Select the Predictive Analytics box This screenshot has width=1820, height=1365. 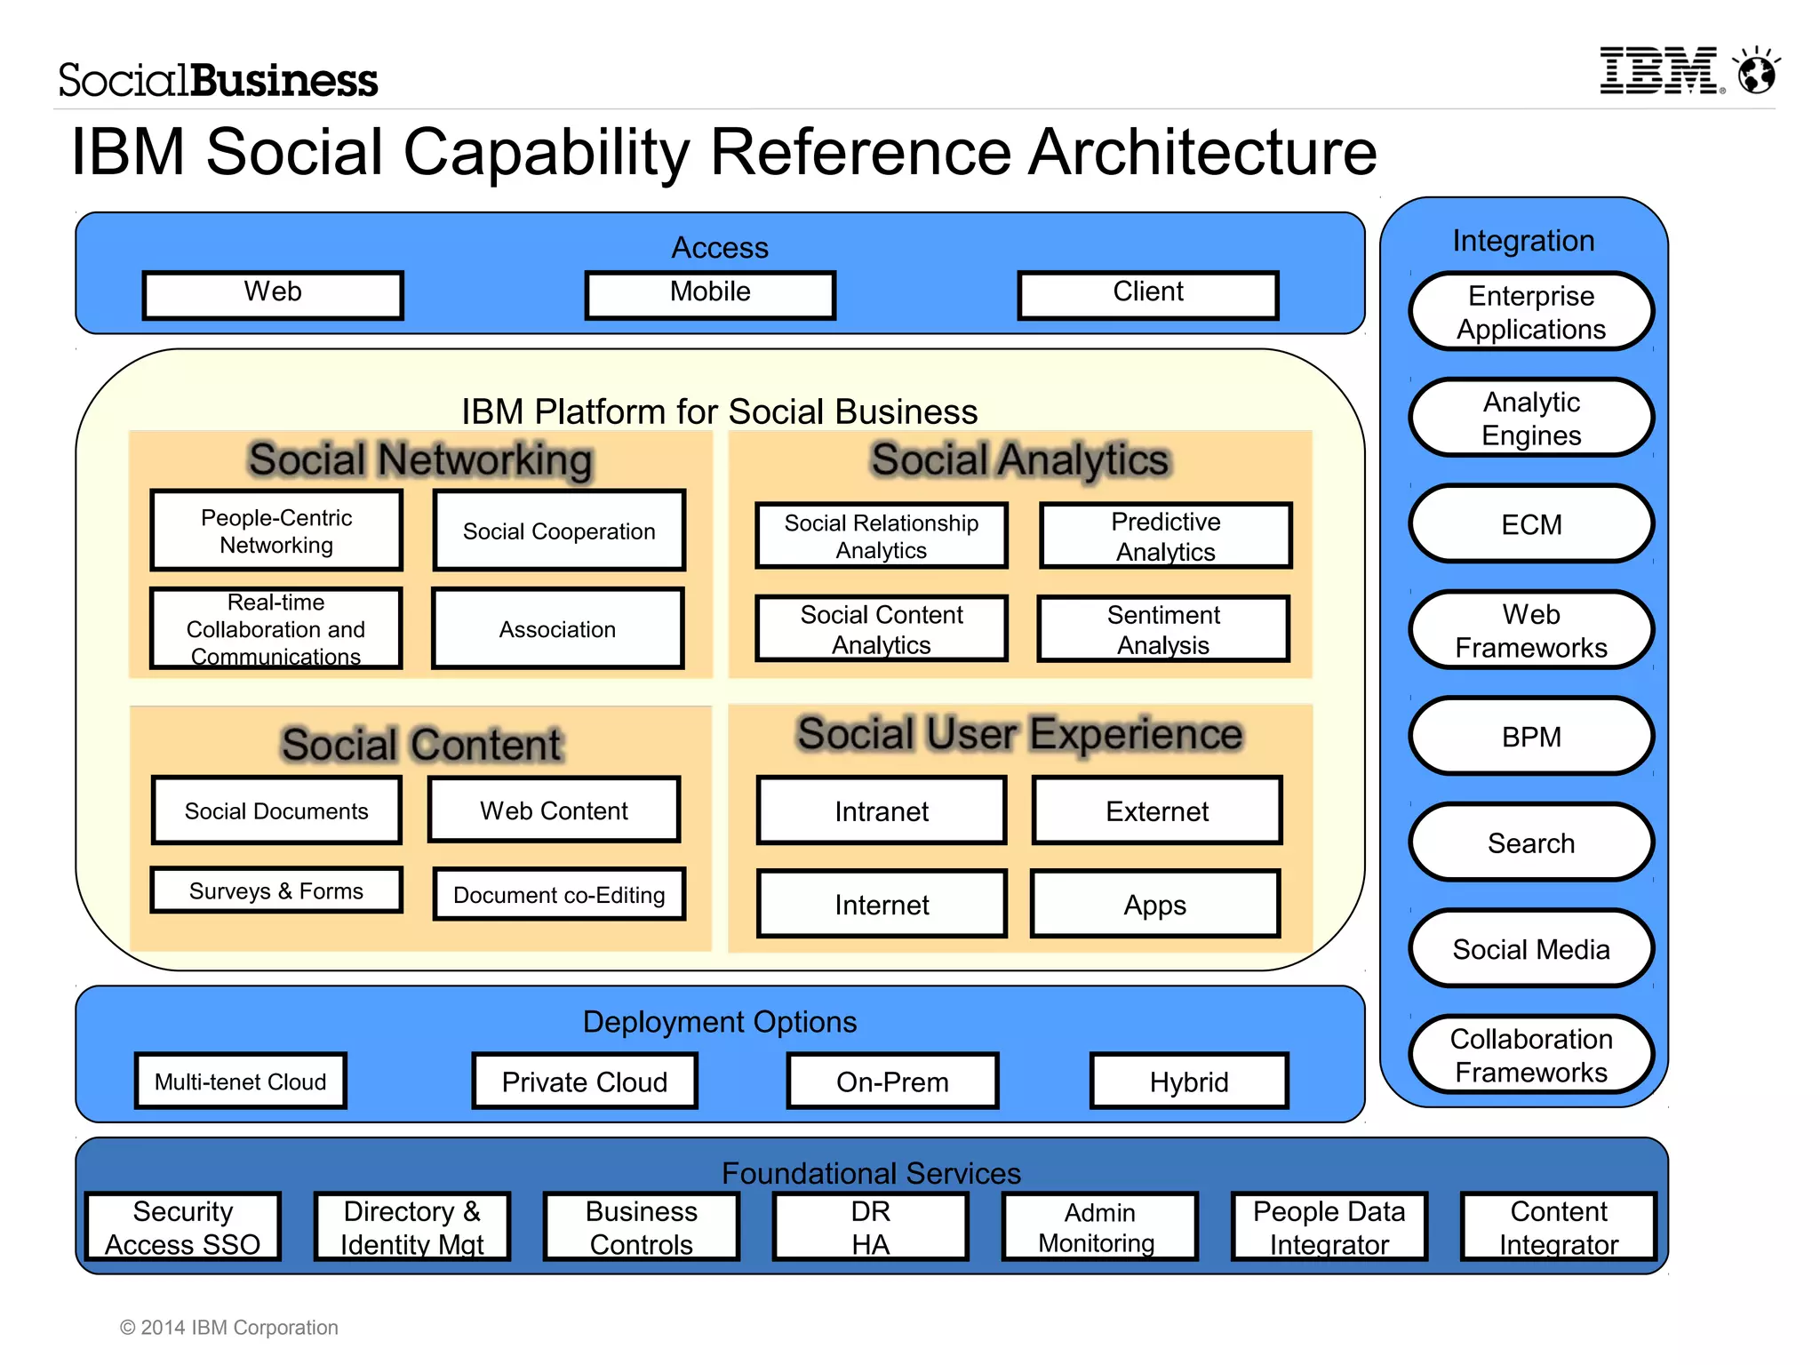(x=1165, y=536)
